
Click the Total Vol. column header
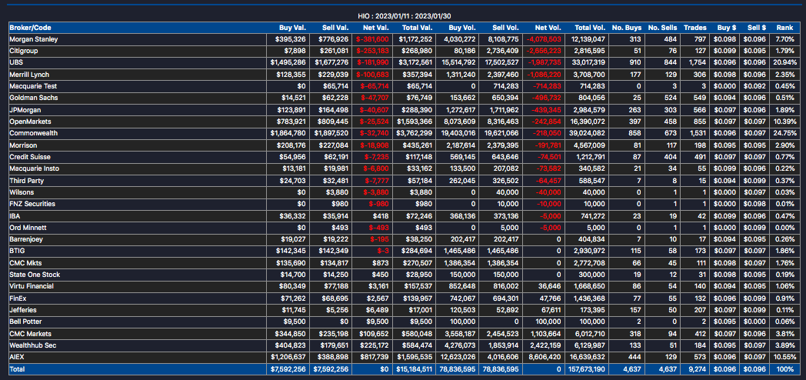[x=589, y=27]
